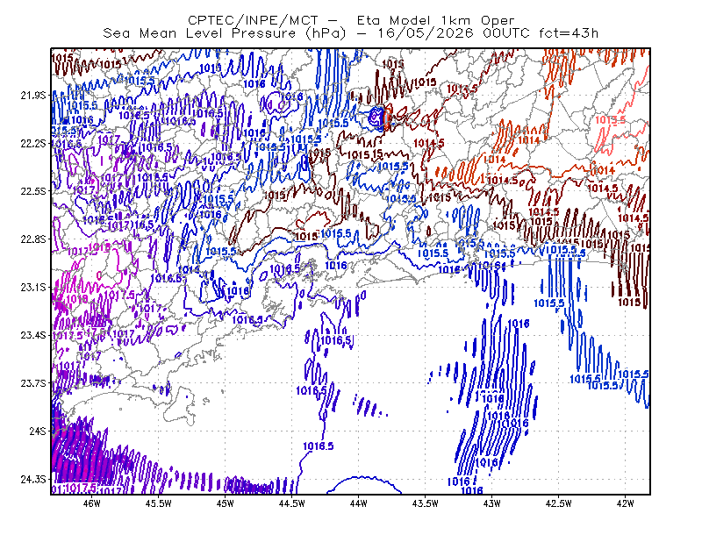The height and width of the screenshot is (542, 702).
Task: Click the 43W longitude axis label
Action: coord(491,503)
